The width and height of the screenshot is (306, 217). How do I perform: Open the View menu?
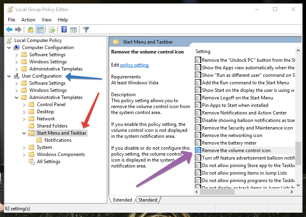point(46,20)
